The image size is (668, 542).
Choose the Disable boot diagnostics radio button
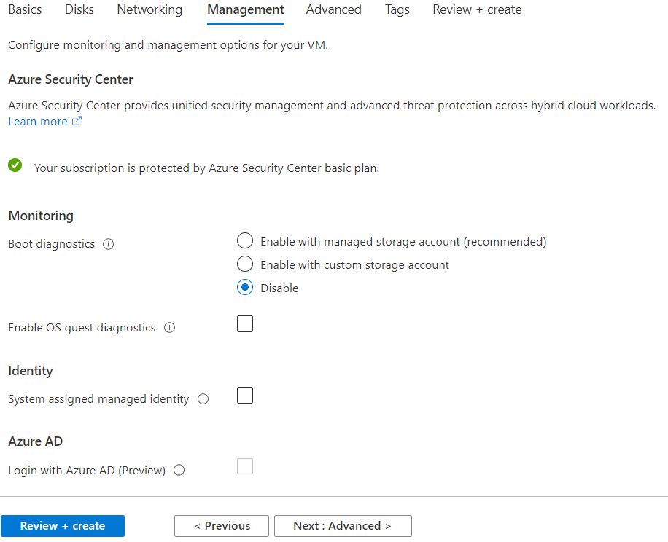pos(245,288)
